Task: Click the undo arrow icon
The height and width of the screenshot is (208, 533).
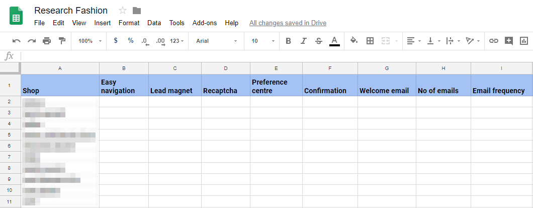Action: 17,41
